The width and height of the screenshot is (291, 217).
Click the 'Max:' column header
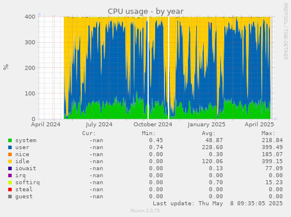pyautogui.click(x=268, y=133)
